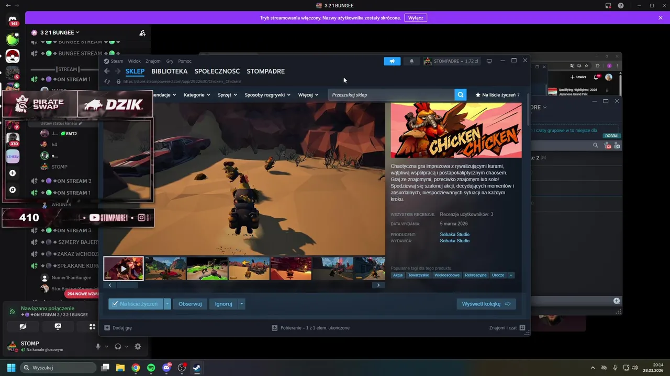Open Discord direct messages home icon
This screenshot has height=376, width=670.
coord(13,21)
